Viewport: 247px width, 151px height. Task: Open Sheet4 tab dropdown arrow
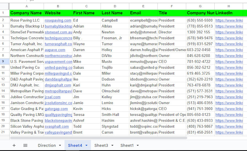(x=86, y=146)
